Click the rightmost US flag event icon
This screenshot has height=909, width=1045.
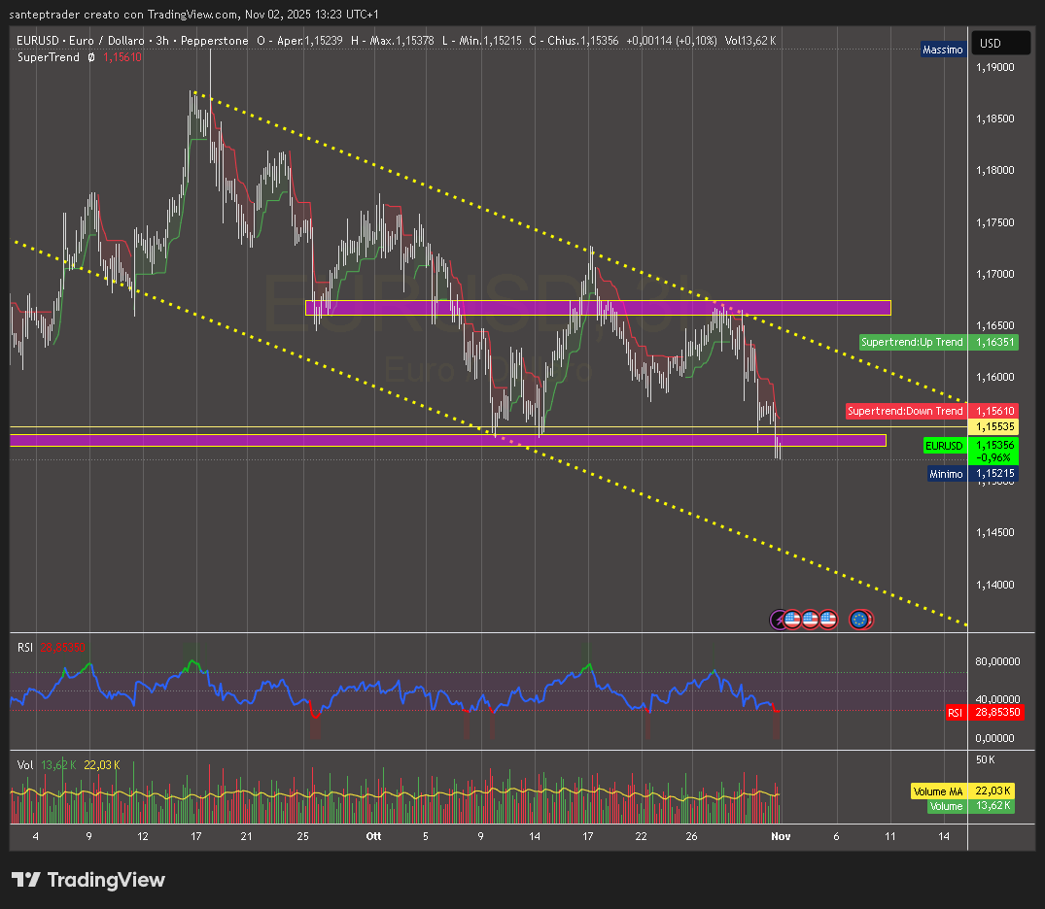tap(827, 619)
